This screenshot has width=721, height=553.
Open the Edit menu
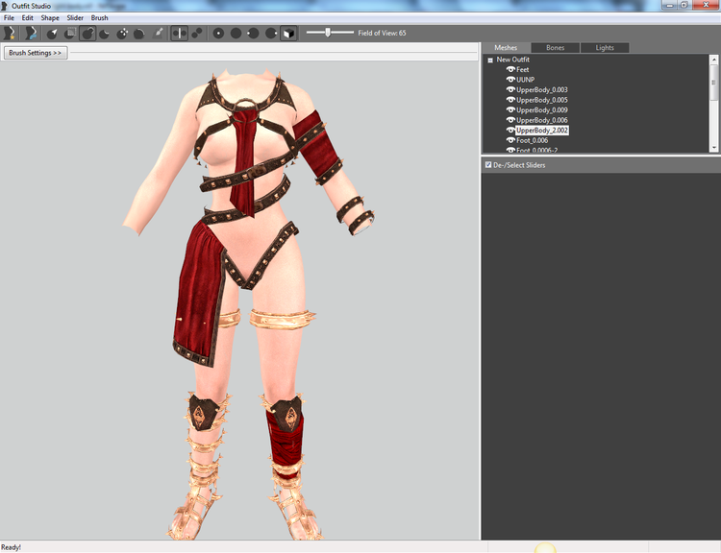point(28,18)
